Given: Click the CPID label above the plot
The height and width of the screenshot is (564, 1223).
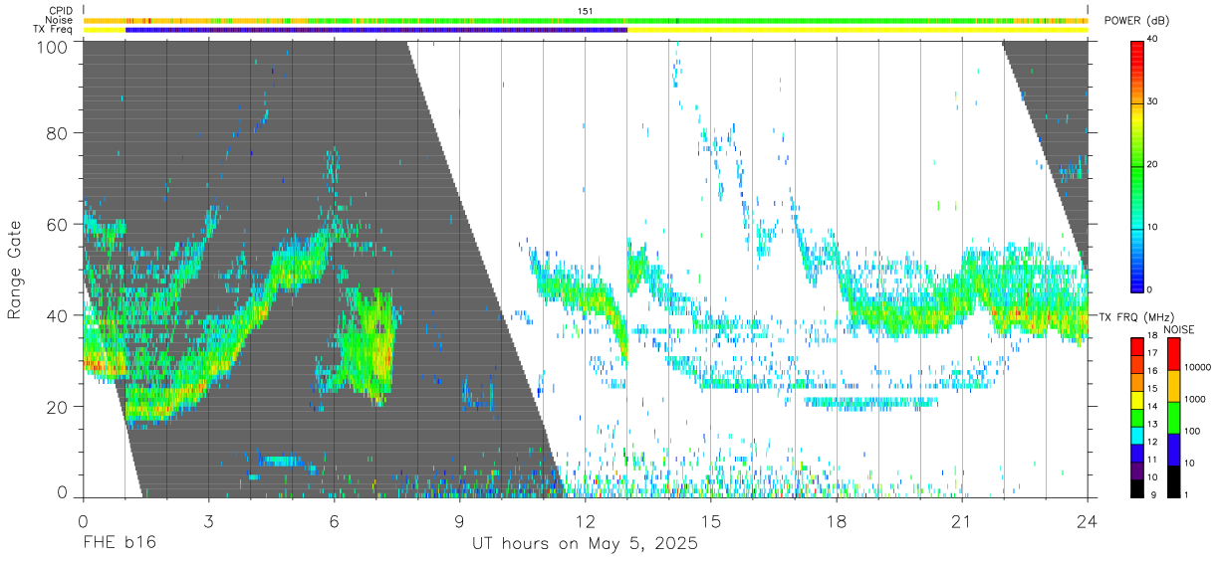Looking at the screenshot, I should (60, 10).
